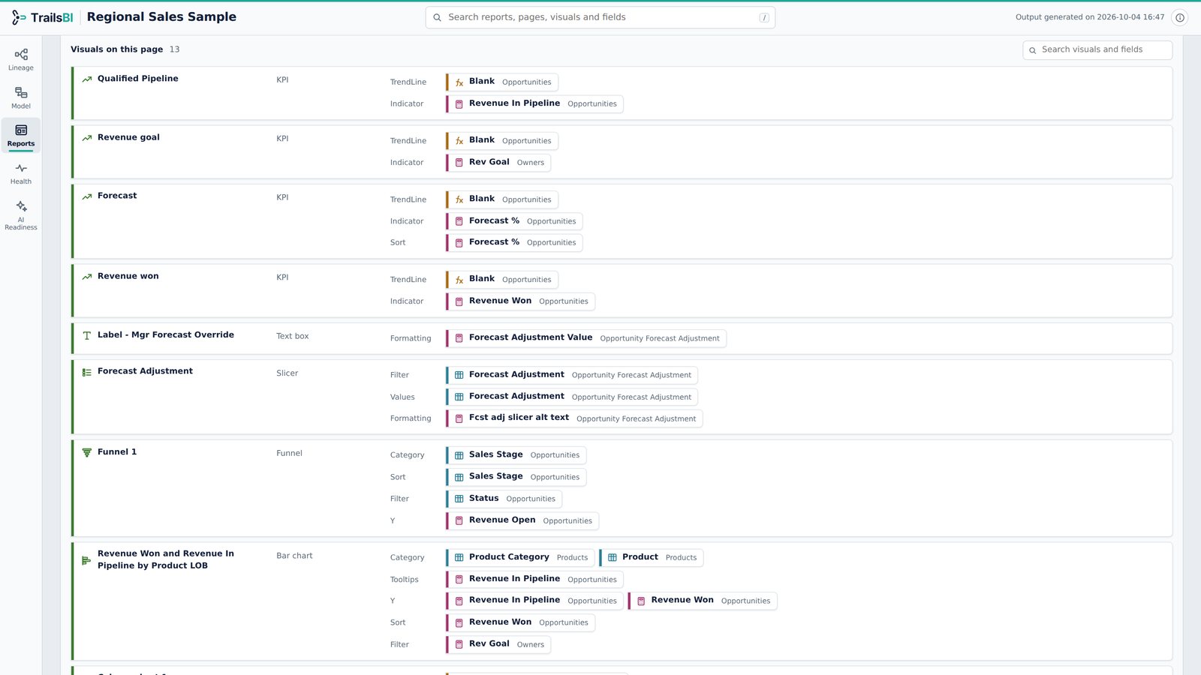Select Forecast Adjustment chip in Slicer Filter row
The height and width of the screenshot is (675, 1201).
pos(573,375)
